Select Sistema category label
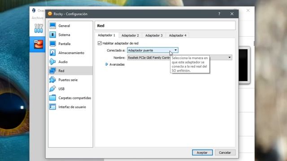 (x=64, y=35)
